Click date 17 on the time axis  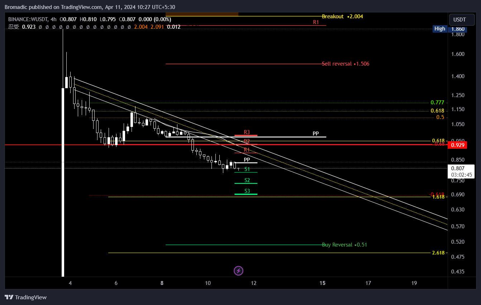(x=368, y=283)
